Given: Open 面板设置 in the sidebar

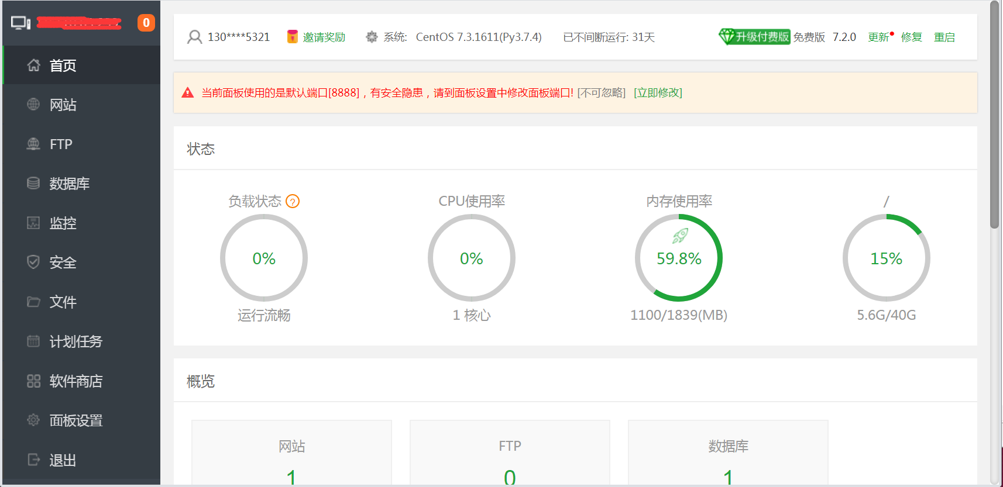Looking at the screenshot, I should pos(81,420).
